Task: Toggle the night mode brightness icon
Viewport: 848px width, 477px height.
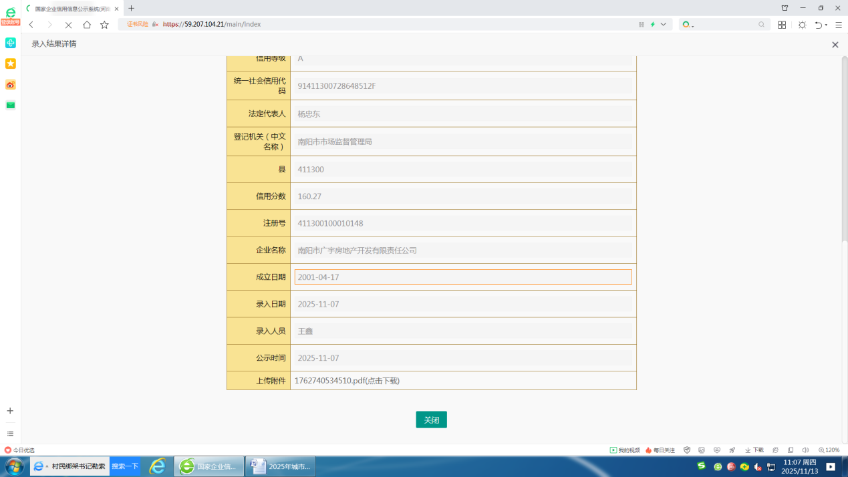Action: pyautogui.click(x=802, y=25)
